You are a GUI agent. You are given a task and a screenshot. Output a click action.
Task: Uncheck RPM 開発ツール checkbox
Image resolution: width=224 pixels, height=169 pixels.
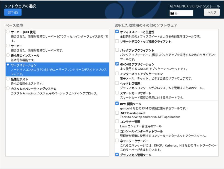tap(117, 103)
